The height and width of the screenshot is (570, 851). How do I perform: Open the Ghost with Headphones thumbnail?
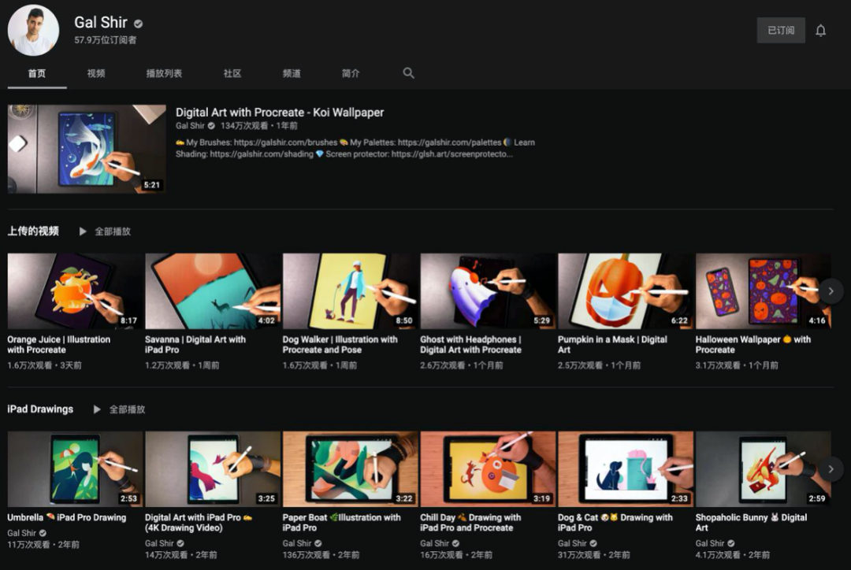(x=488, y=291)
